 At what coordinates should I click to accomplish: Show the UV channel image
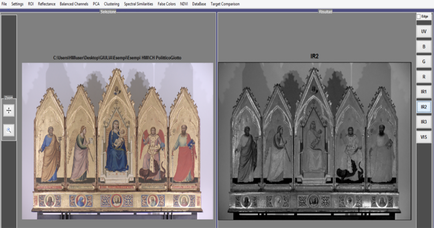[x=424, y=32]
